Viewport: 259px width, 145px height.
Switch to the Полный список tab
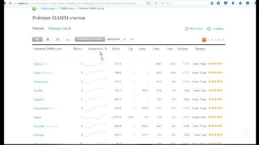coord(59,29)
